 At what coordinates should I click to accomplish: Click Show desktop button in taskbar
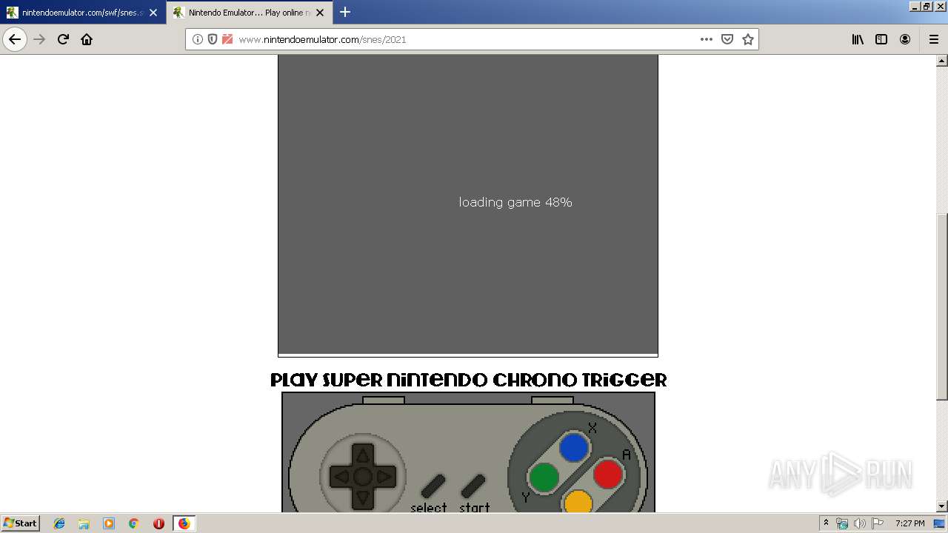coord(940,523)
